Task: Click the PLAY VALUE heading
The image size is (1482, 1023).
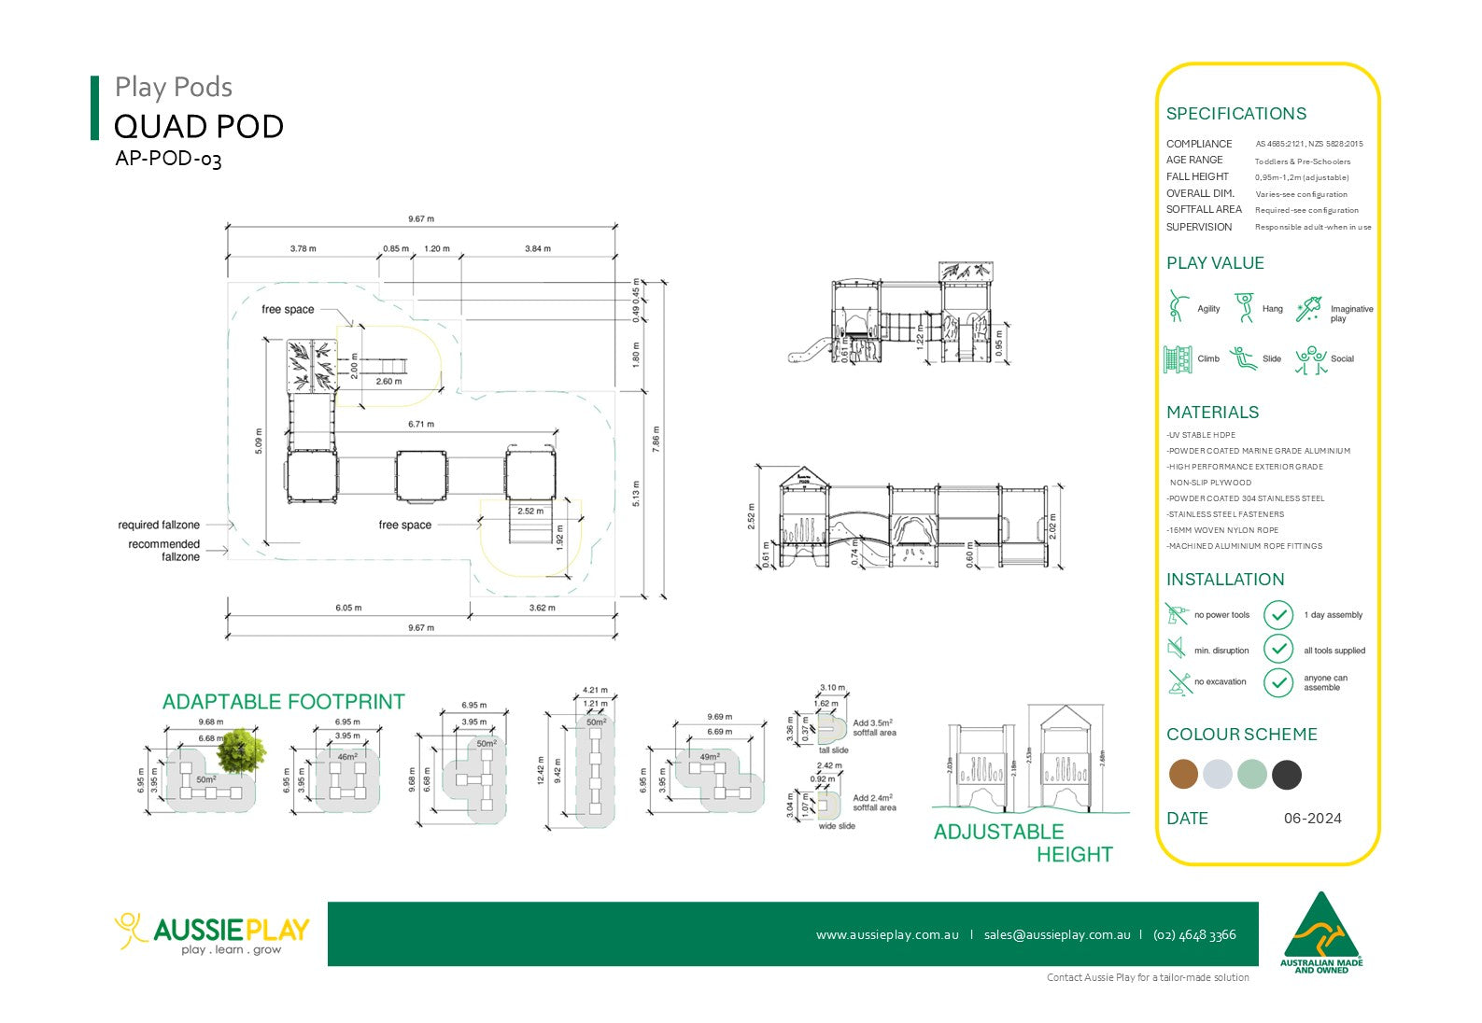Action: click(1215, 263)
